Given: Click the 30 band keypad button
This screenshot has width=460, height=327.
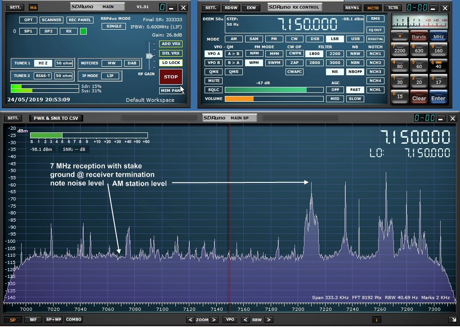Looking at the screenshot, I should 400,81.
